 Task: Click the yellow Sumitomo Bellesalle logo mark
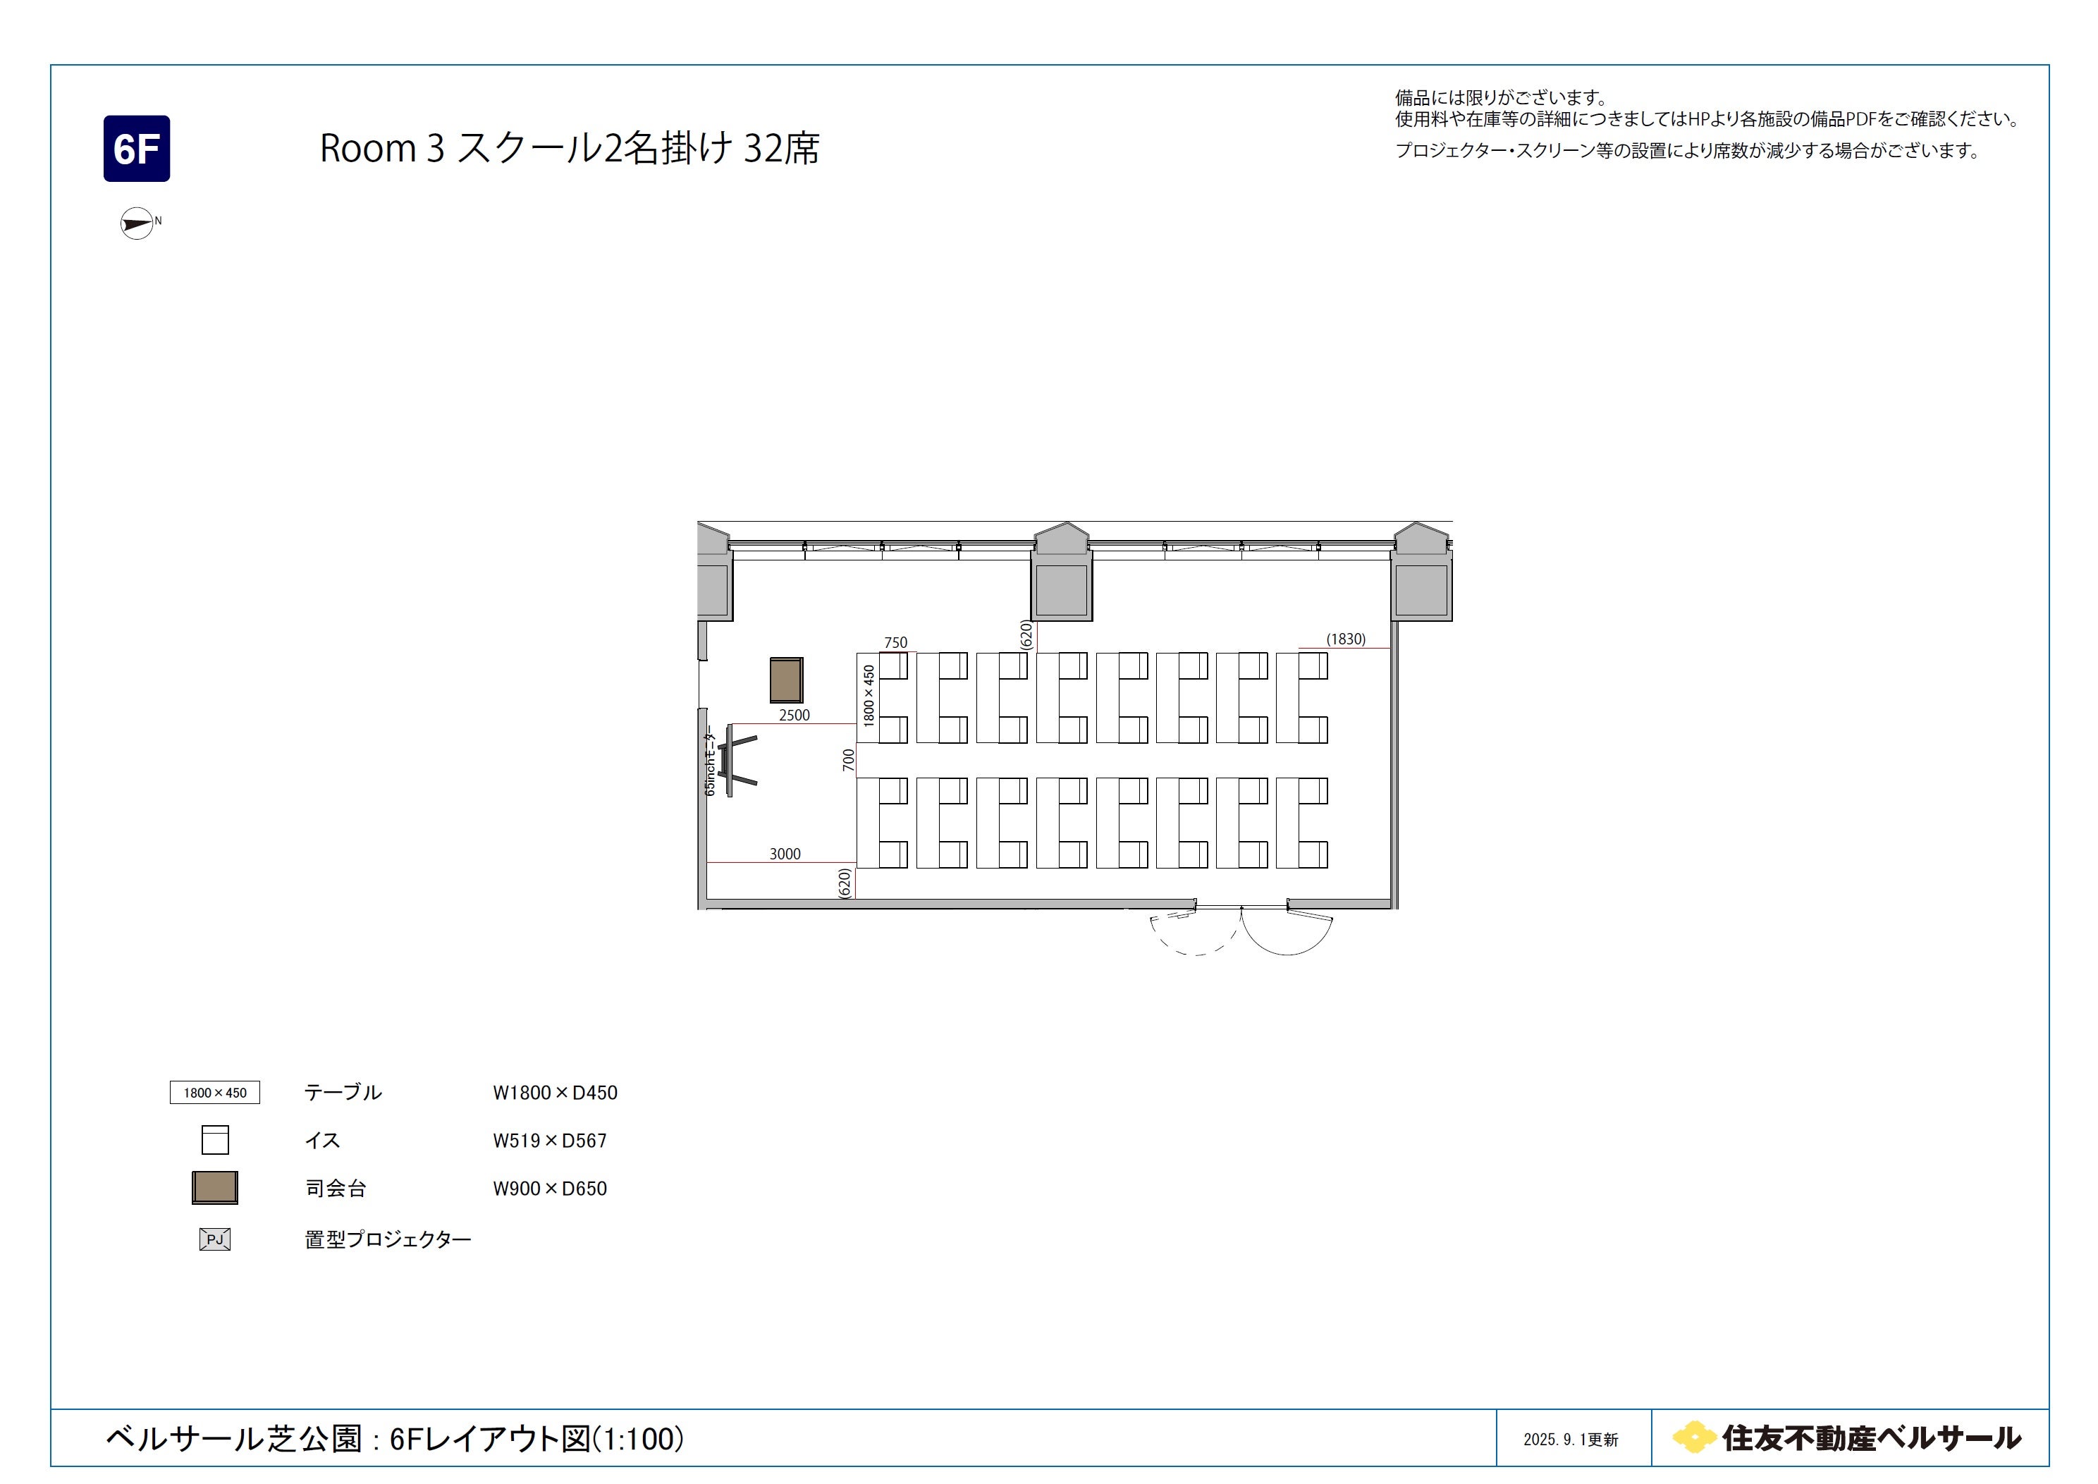click(1694, 1437)
